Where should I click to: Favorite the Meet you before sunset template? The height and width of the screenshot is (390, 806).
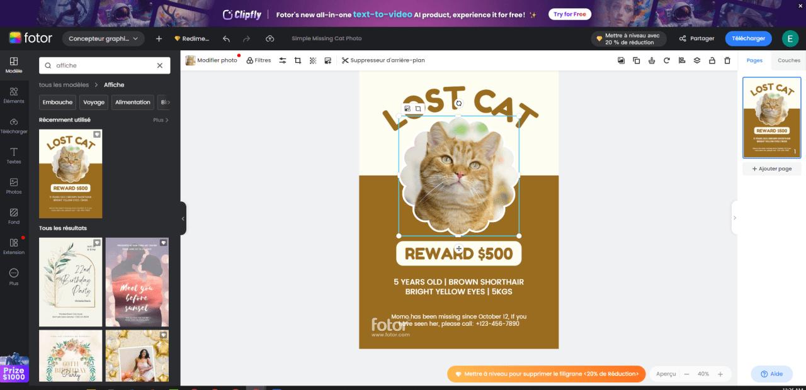pyautogui.click(x=164, y=242)
